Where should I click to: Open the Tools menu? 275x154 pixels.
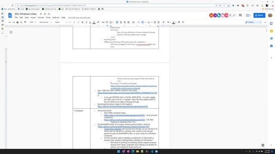tap(48, 18)
